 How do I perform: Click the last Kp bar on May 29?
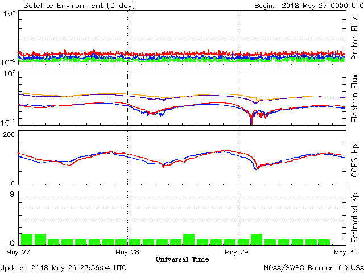click(324, 242)
